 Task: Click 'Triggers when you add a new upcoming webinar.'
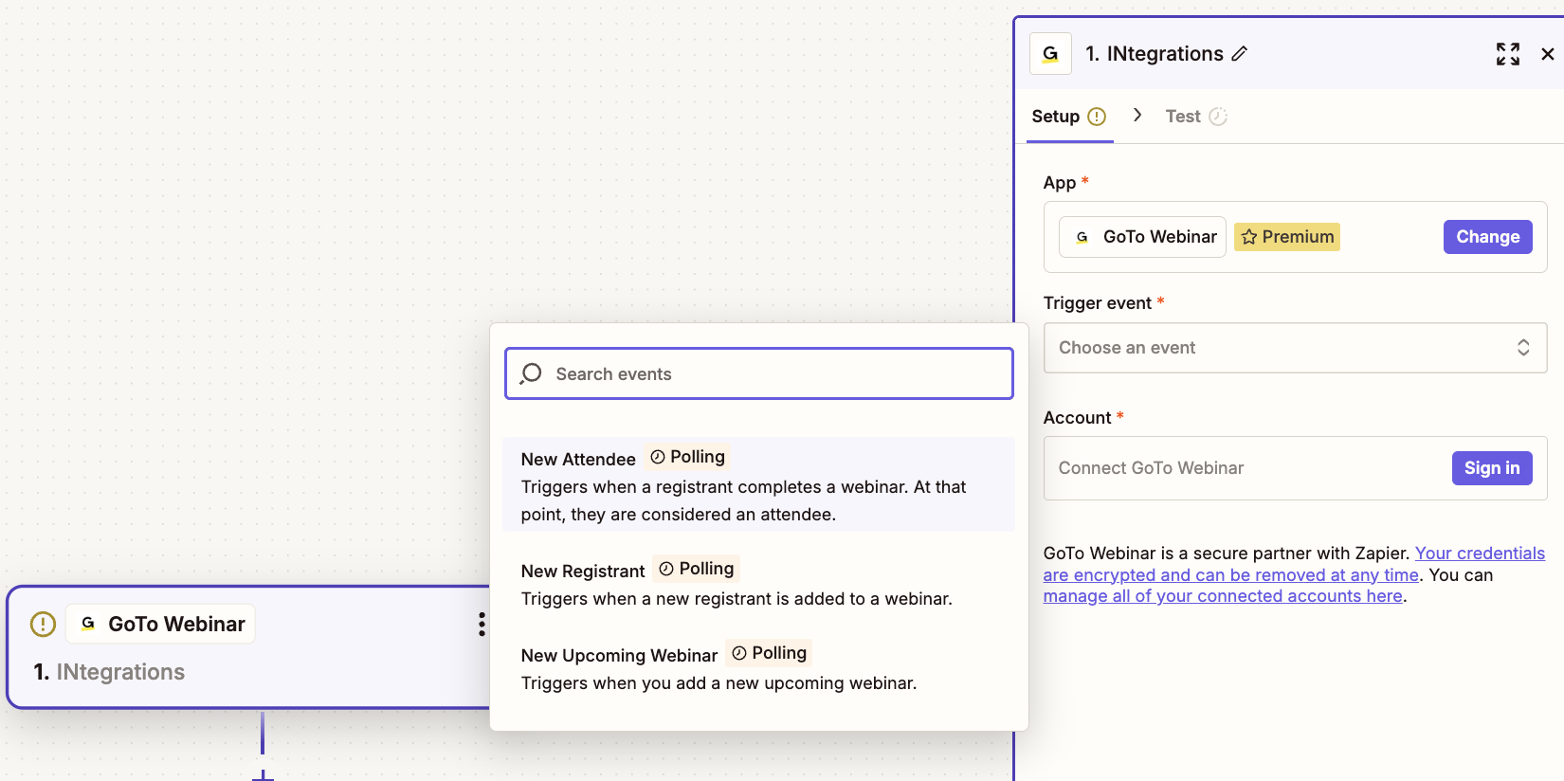click(x=718, y=683)
